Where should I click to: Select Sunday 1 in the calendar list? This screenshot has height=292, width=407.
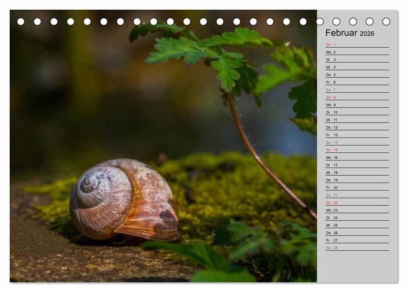[x=357, y=45]
